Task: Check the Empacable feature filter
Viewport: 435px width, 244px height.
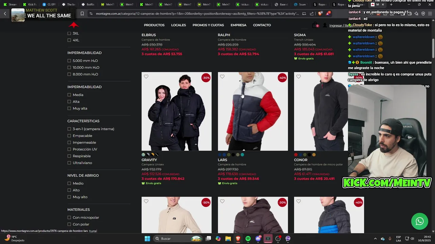Action: pyautogui.click(x=69, y=136)
